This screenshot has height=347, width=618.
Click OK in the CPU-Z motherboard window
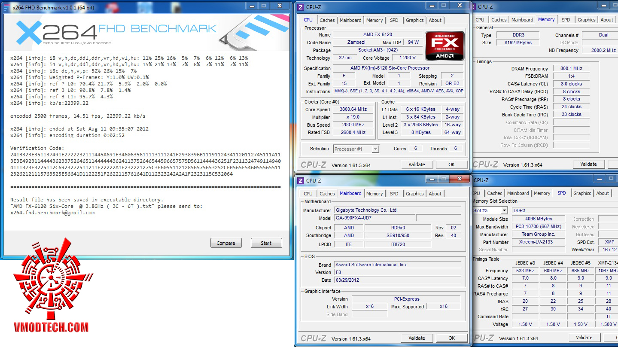452,338
